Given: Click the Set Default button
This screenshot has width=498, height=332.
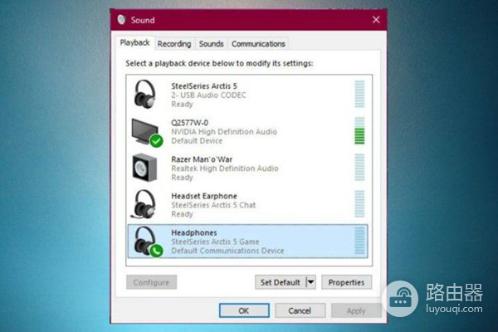Looking at the screenshot, I should click(x=281, y=282).
